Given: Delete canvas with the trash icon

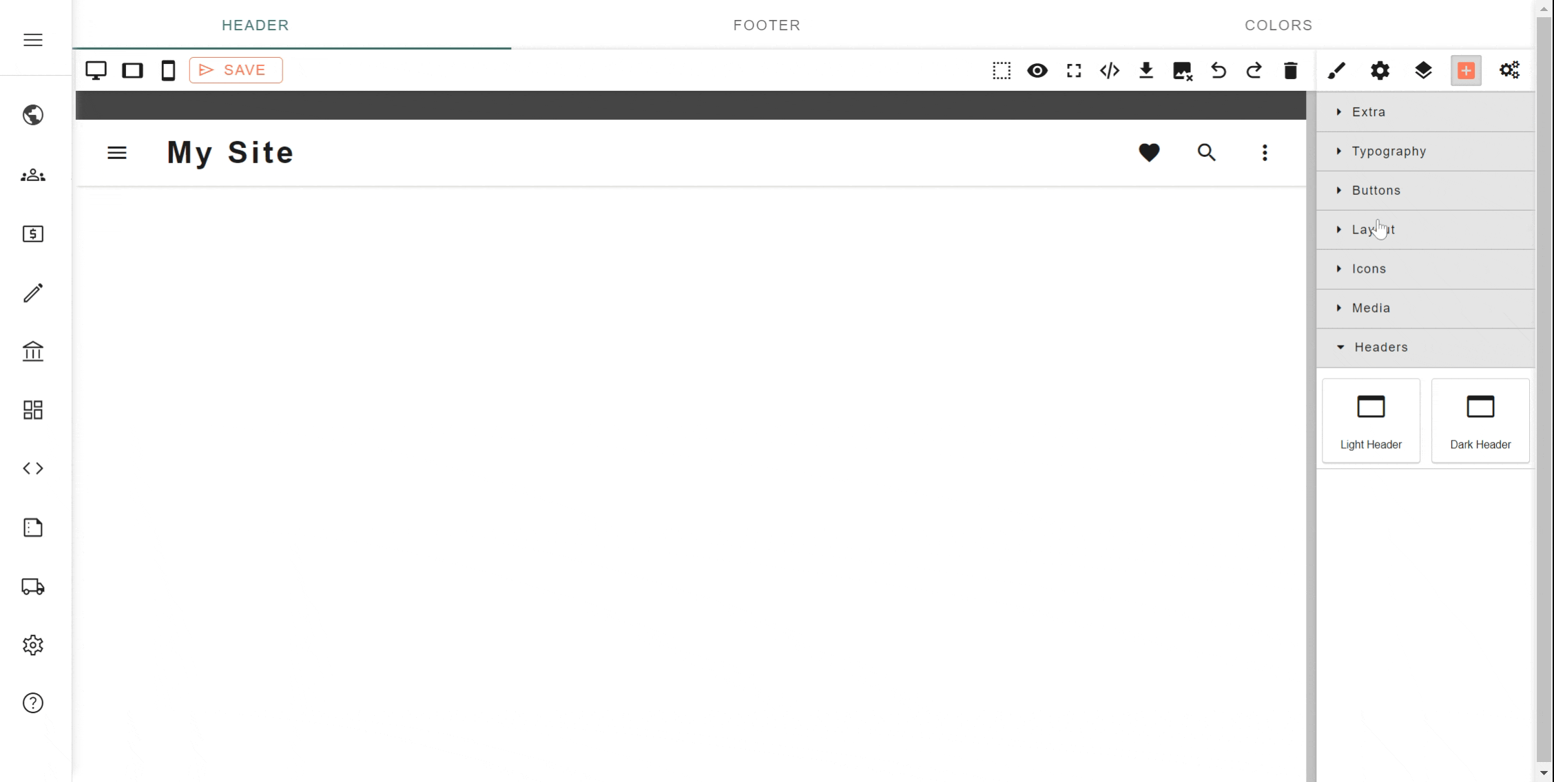Looking at the screenshot, I should [x=1291, y=70].
